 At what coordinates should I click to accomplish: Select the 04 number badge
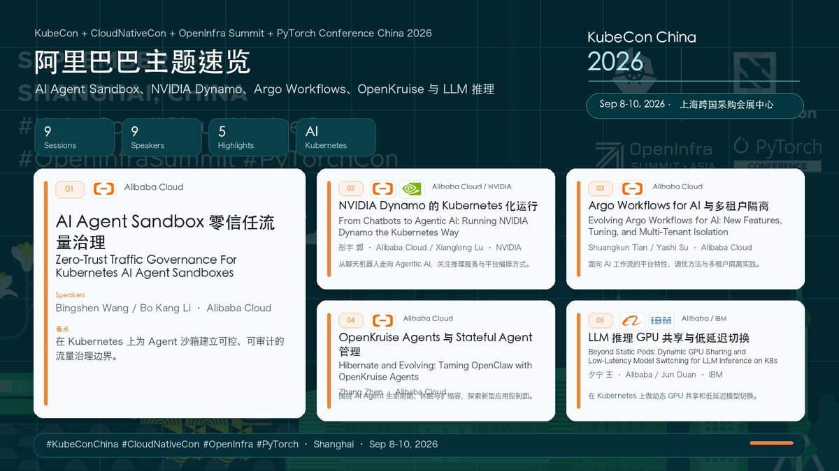(351, 320)
